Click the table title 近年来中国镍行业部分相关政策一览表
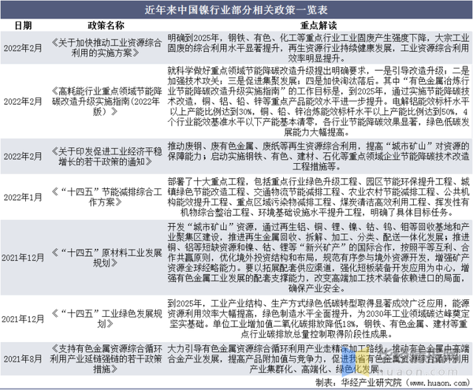Viewport: 473px width, 390px height. click(236, 10)
